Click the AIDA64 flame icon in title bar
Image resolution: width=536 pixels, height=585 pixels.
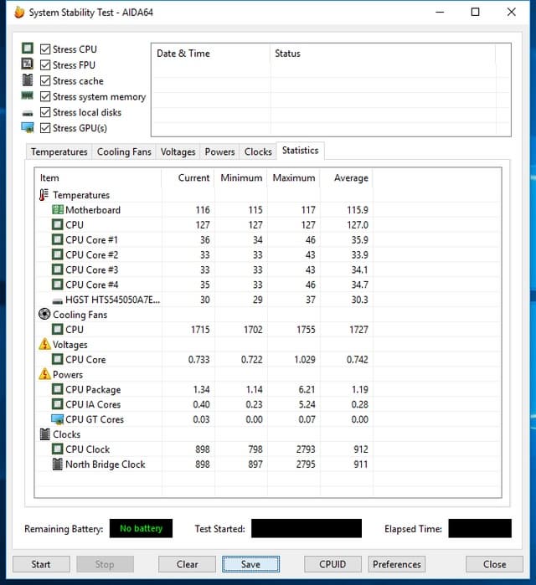[x=19, y=13]
